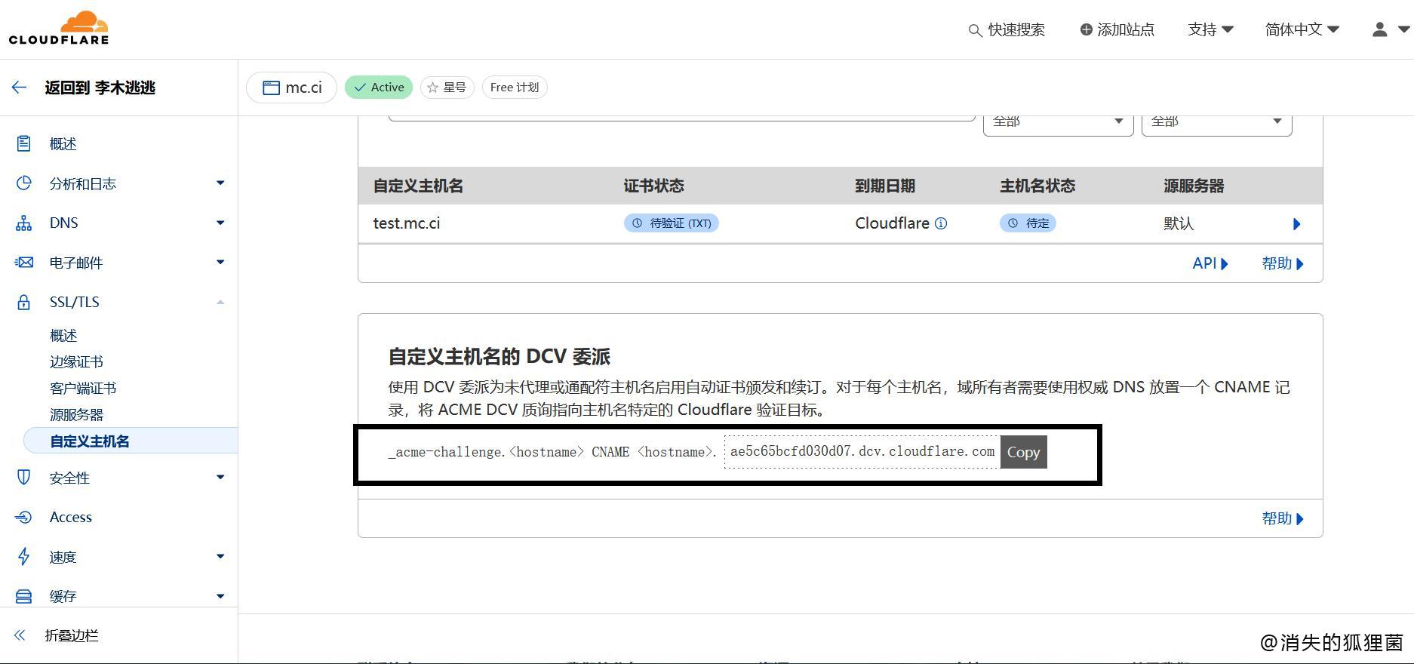The height and width of the screenshot is (664, 1414).
Task: Select 自定义主机名 submenu item
Action: tap(131, 441)
